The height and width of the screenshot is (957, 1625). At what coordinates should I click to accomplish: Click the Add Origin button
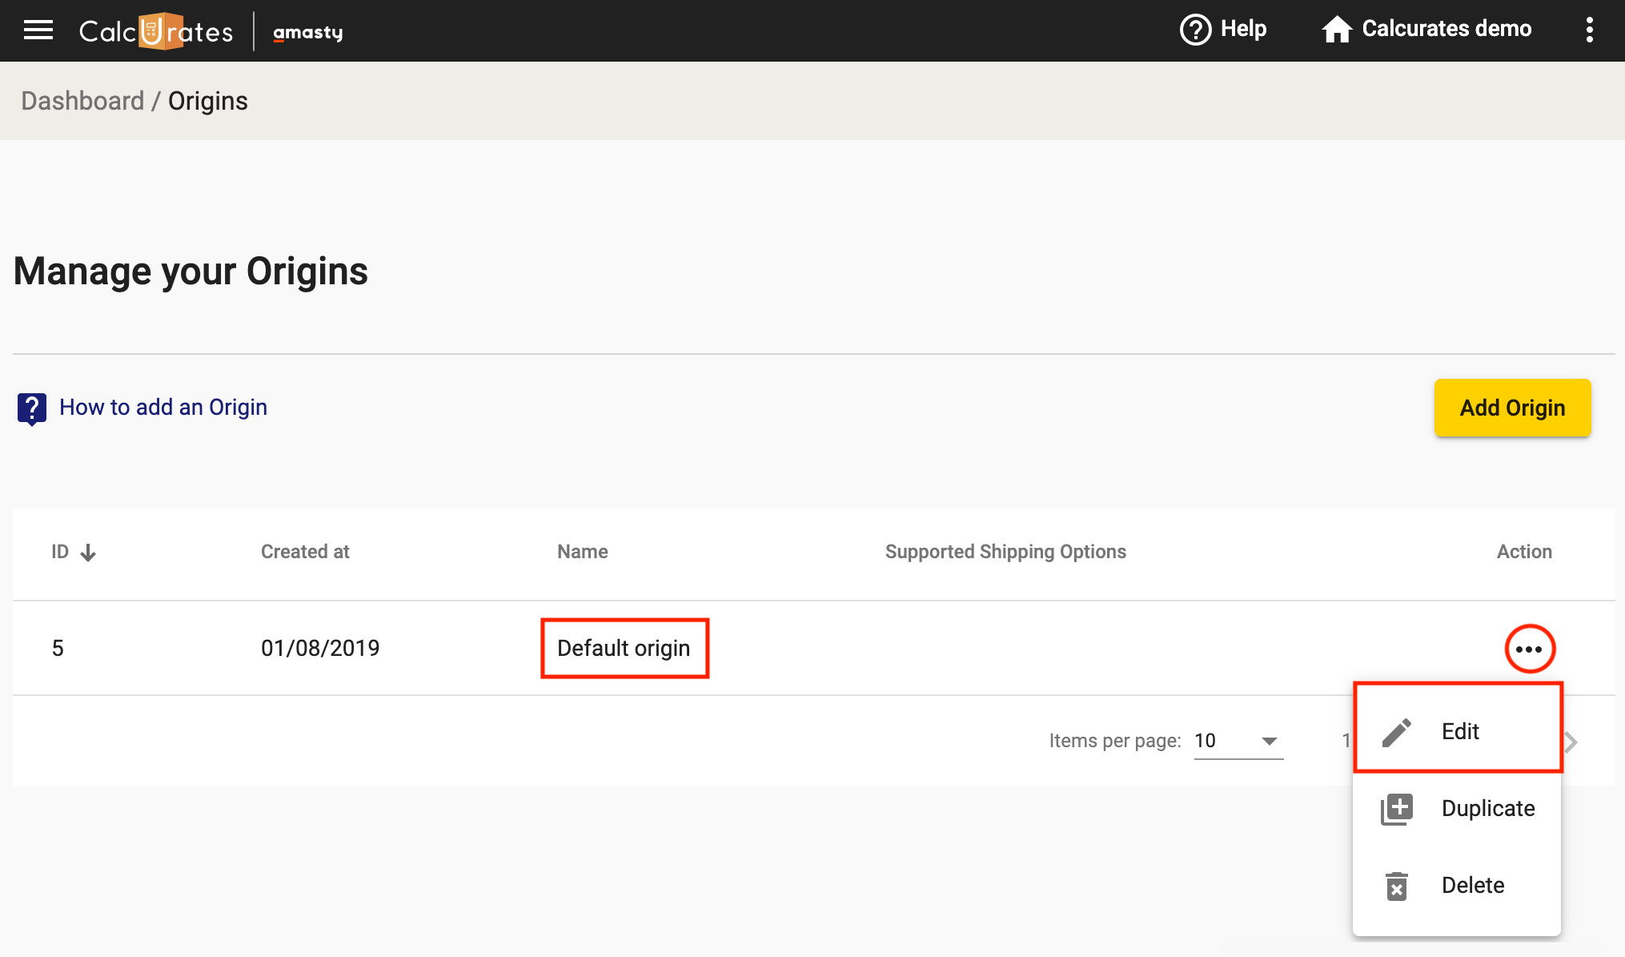pos(1512,408)
